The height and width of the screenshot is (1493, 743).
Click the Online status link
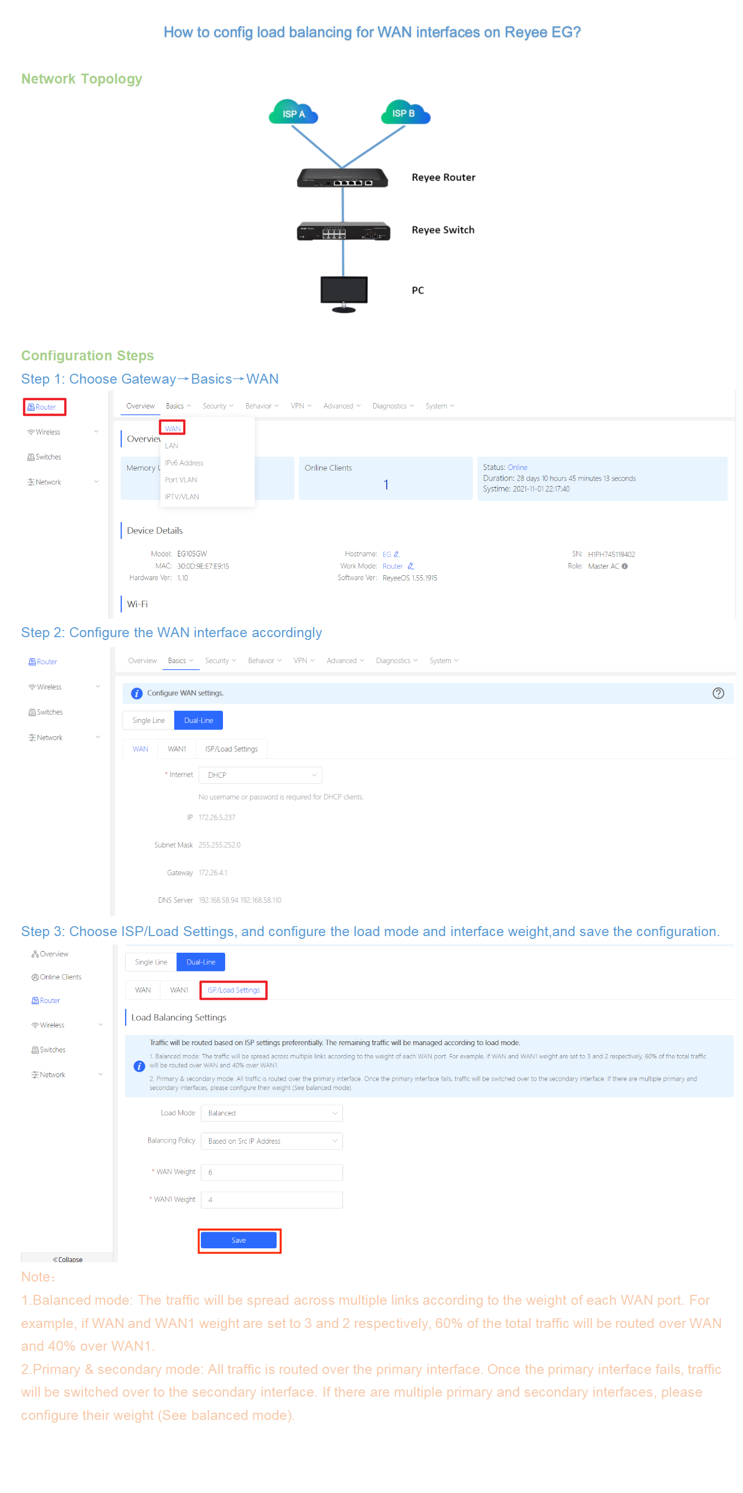click(x=517, y=467)
